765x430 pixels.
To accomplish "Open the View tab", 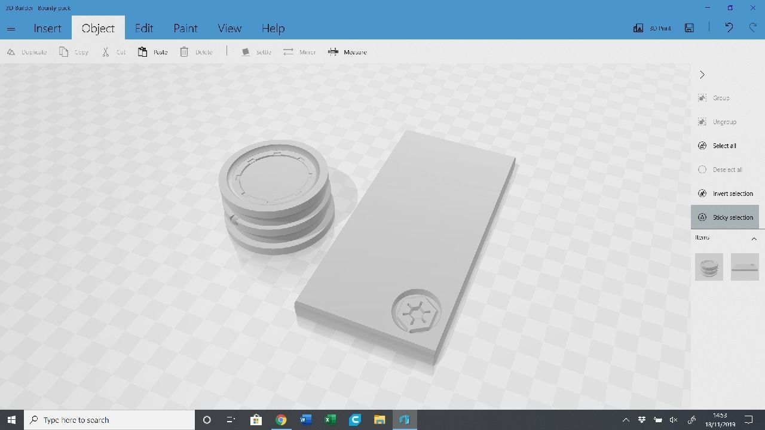I will pyautogui.click(x=229, y=28).
